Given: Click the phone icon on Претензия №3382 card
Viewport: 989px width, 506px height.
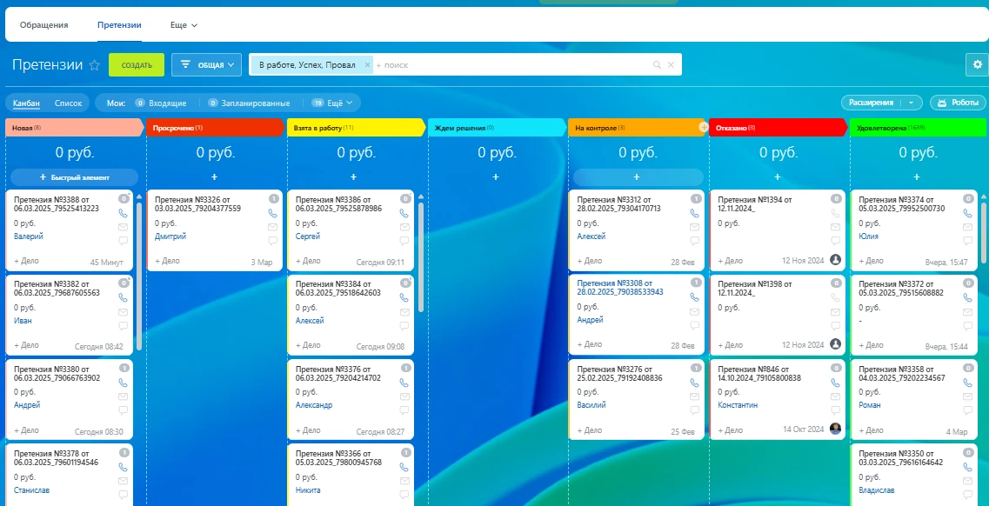Looking at the screenshot, I should click(x=123, y=297).
